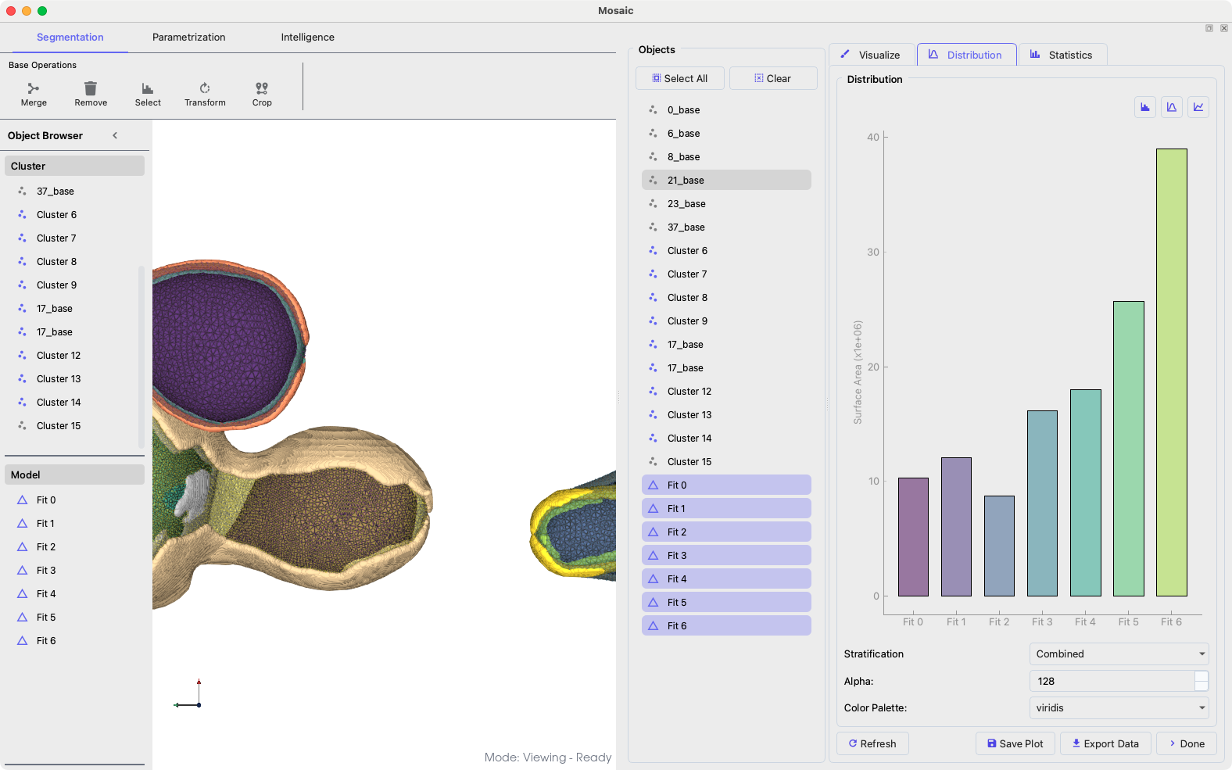Click the Select All button
Image resolution: width=1232 pixels, height=770 pixels.
point(680,78)
